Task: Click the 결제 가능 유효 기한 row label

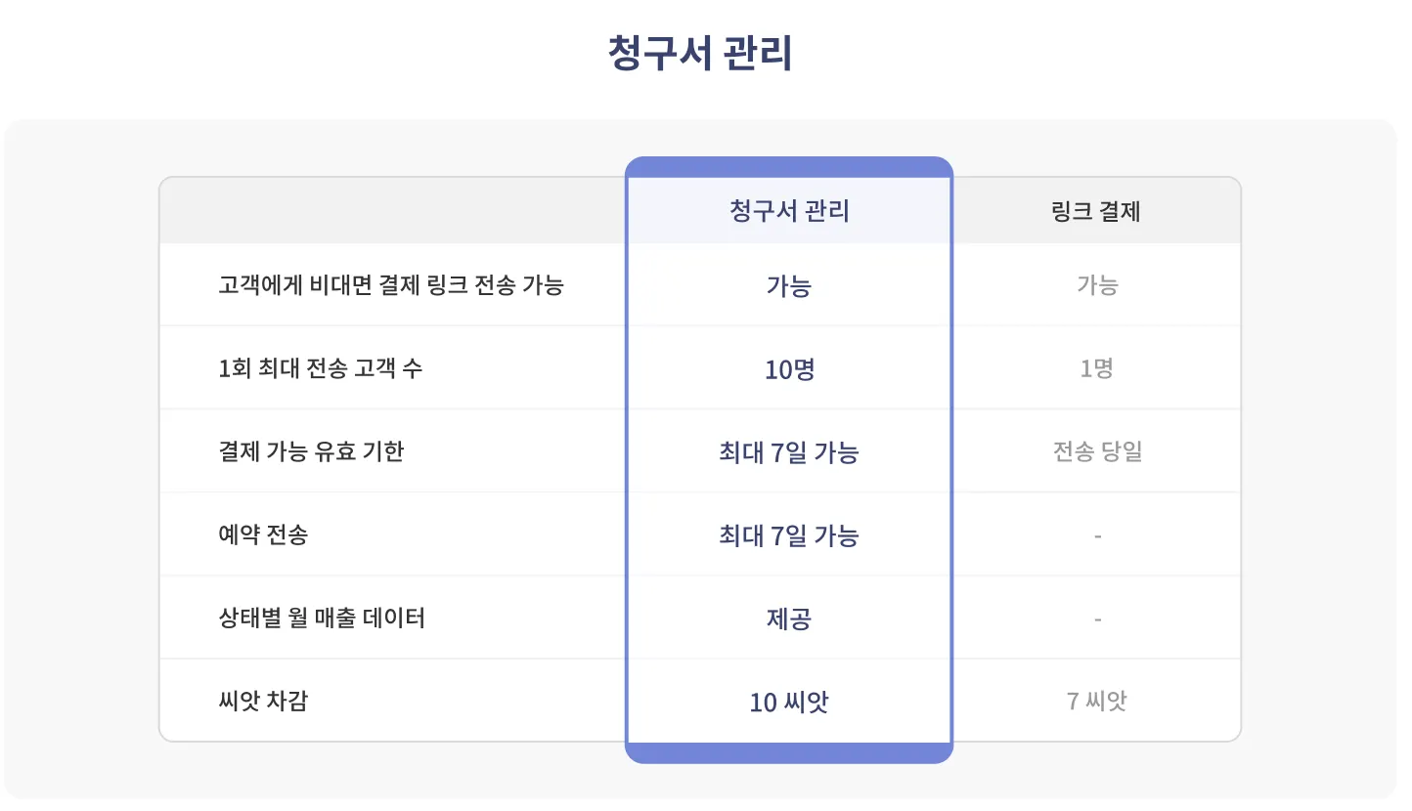Action: click(x=311, y=451)
